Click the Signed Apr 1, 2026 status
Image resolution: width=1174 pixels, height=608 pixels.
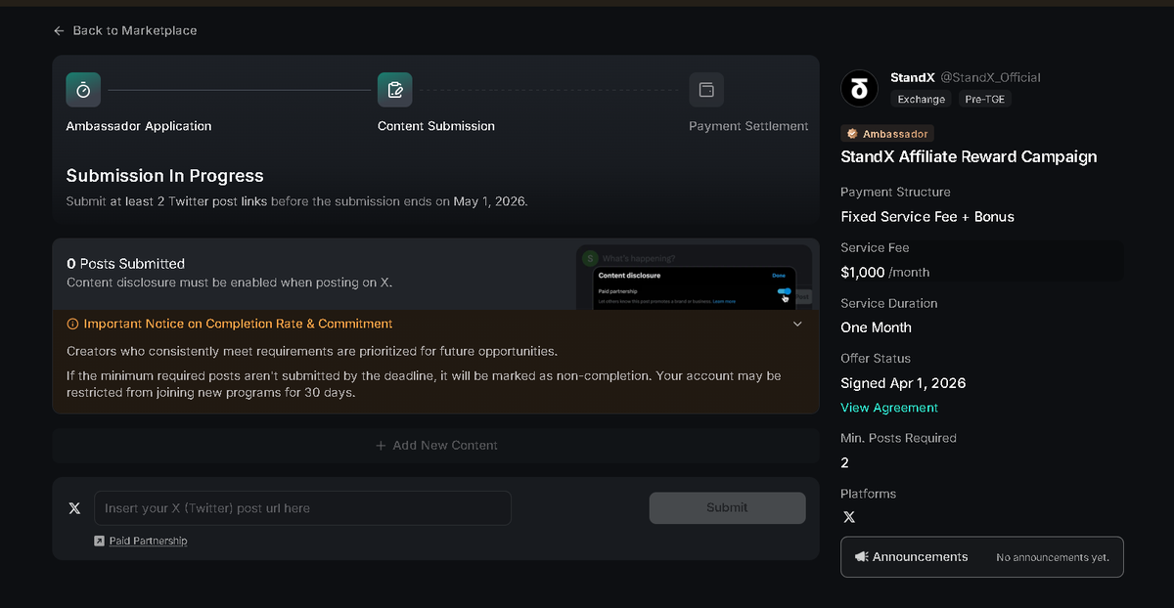(x=903, y=383)
